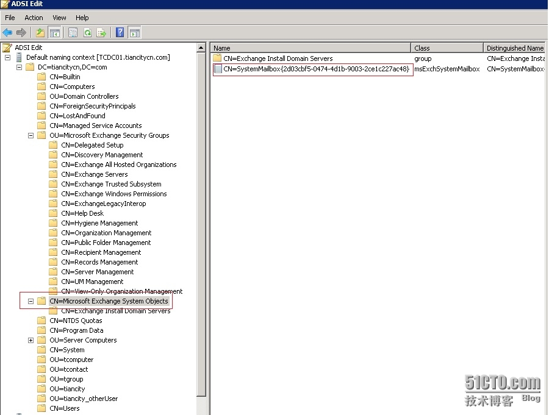This screenshot has width=549, height=415.
Task: Select OU=tcomputer in tree
Action: tap(71, 360)
